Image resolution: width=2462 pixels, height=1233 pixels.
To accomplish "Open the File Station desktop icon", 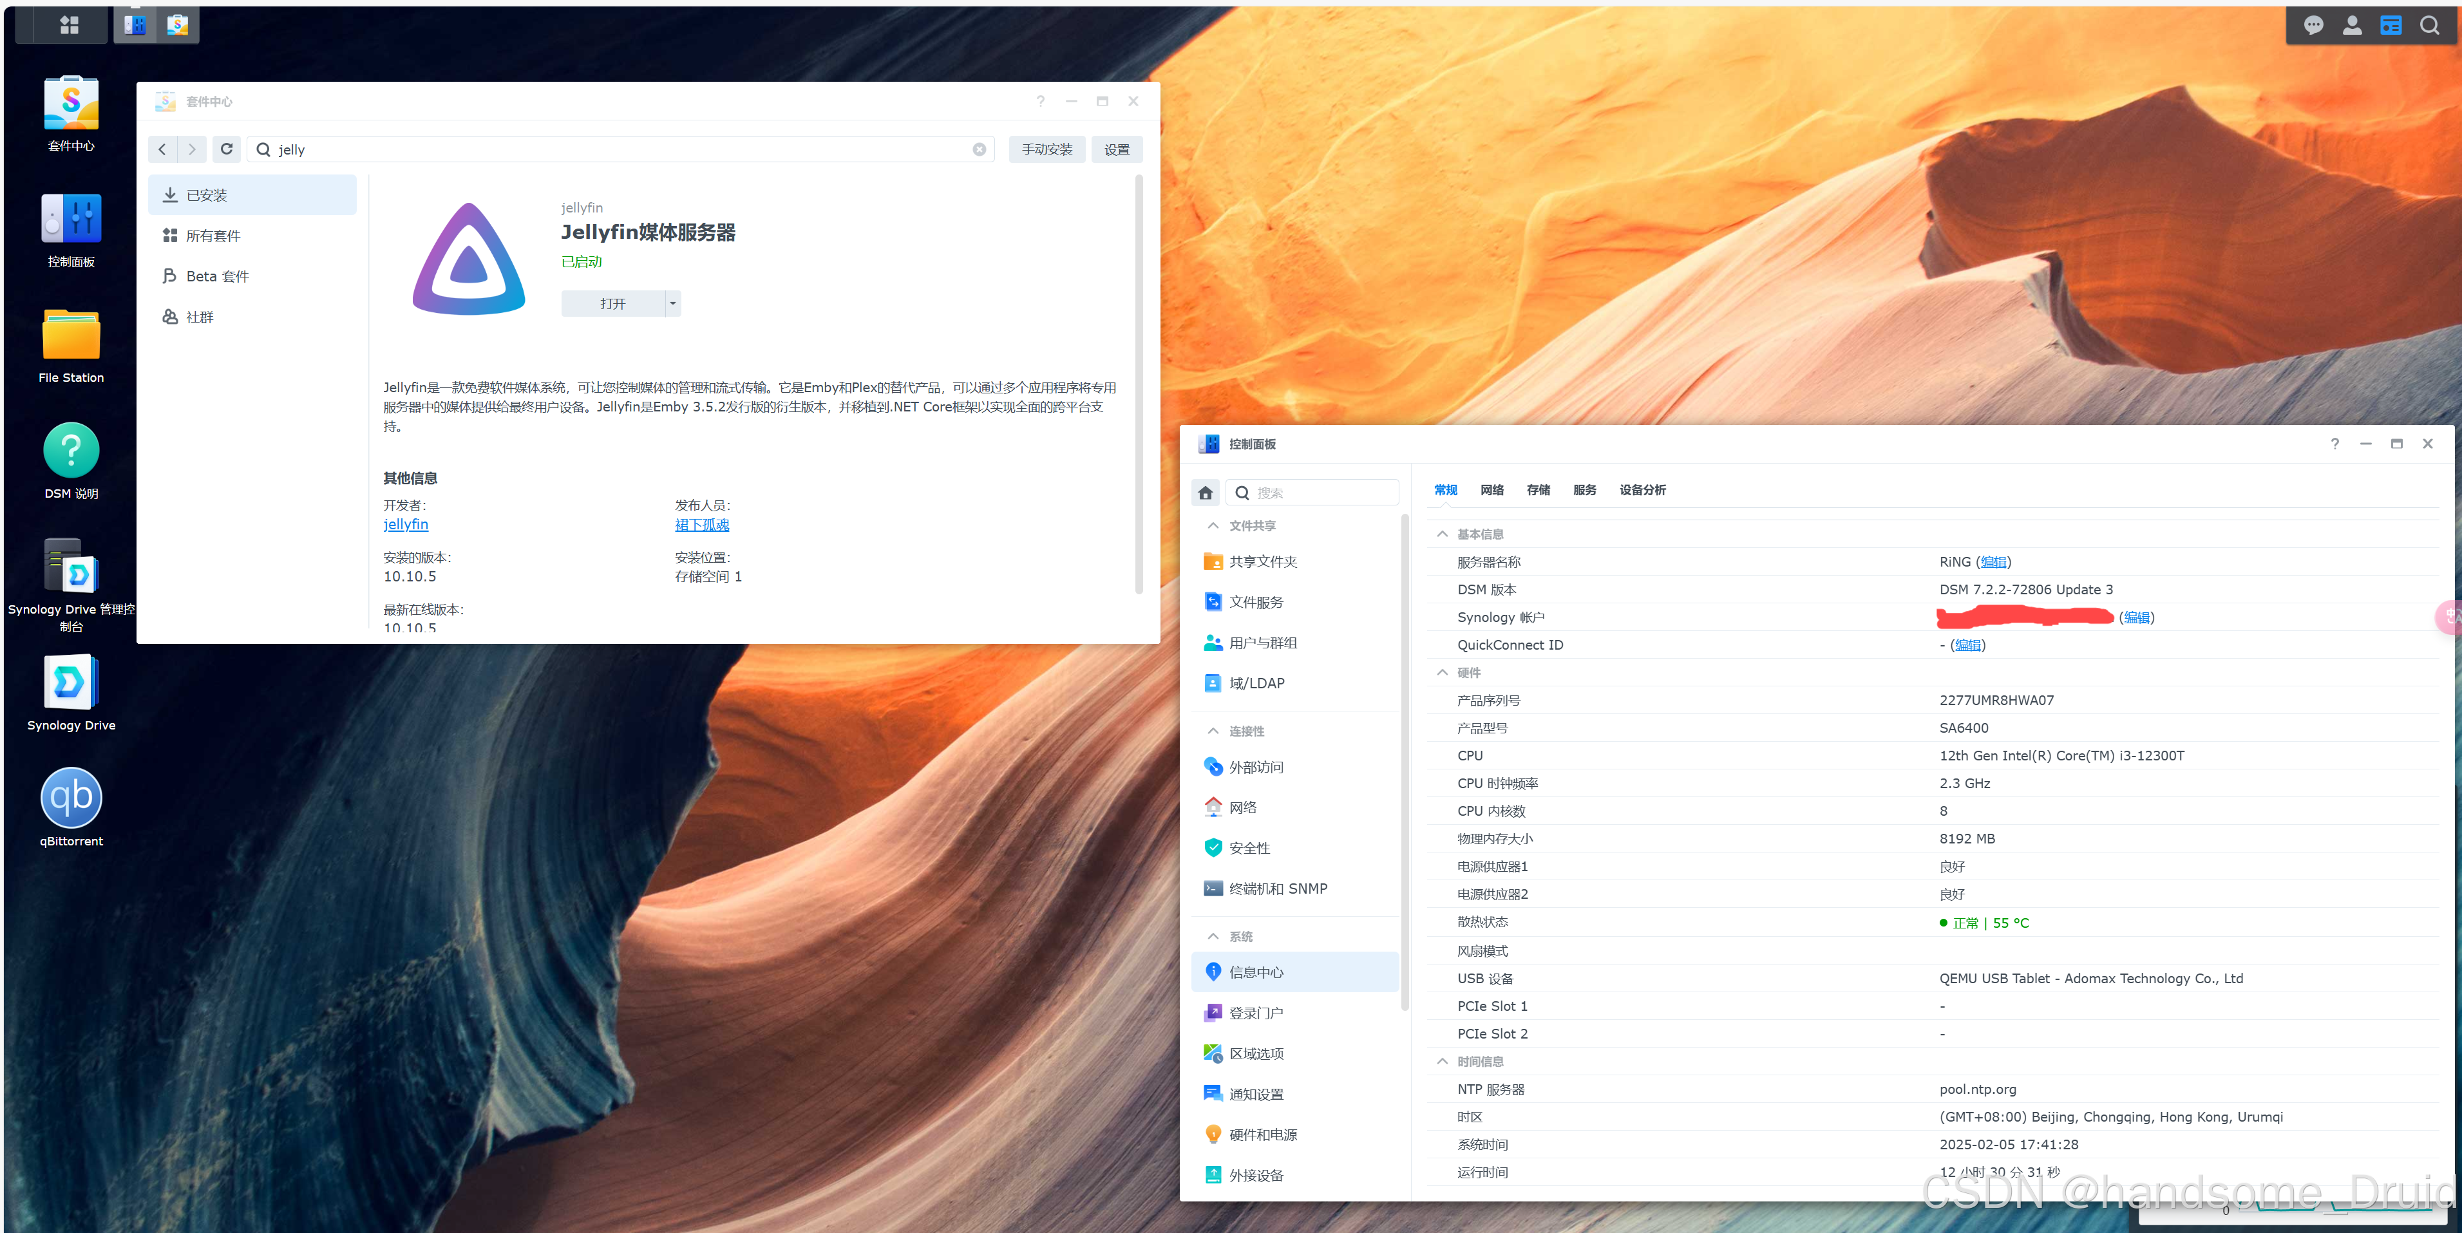I will (x=71, y=335).
